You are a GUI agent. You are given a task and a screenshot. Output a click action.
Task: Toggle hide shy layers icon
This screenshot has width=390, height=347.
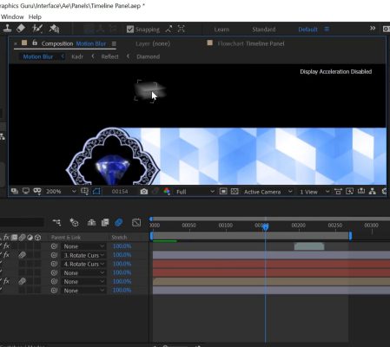[x=91, y=222]
